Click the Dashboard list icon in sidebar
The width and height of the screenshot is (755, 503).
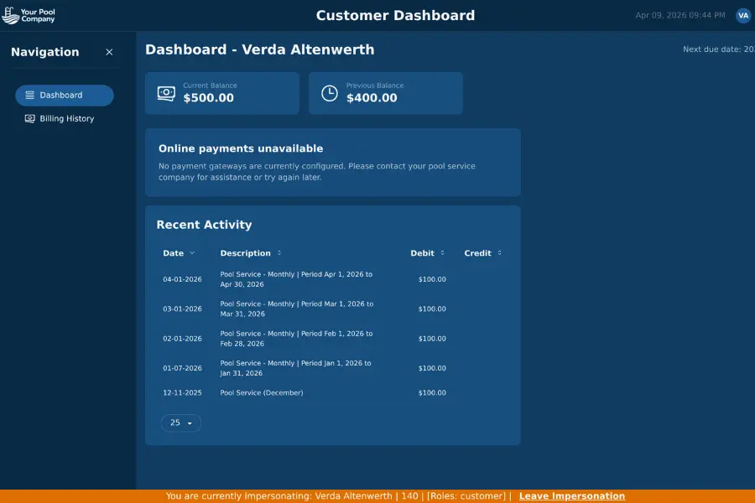pos(30,96)
